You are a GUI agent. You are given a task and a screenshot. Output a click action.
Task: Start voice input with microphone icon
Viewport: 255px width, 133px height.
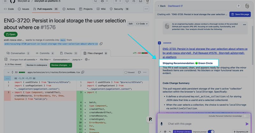pos(162,124)
